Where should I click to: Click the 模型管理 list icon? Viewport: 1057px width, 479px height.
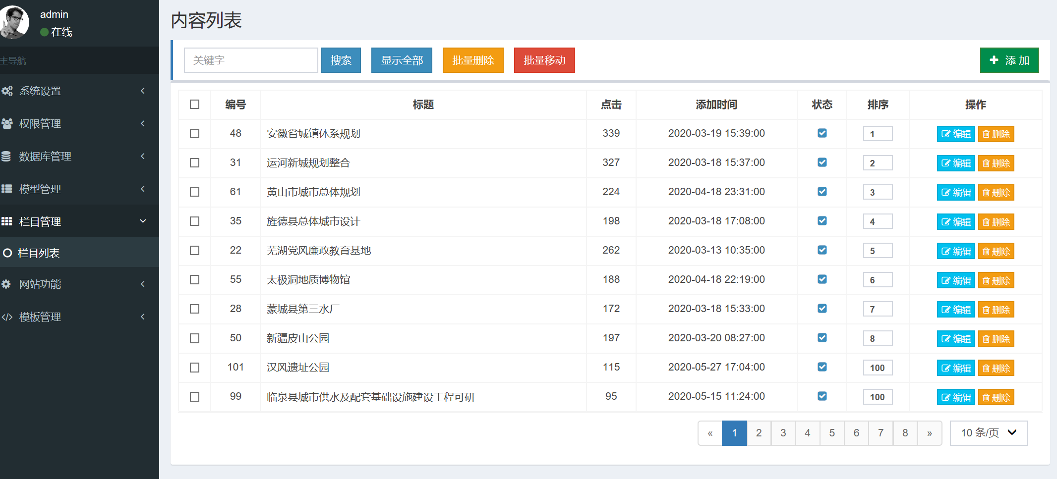click(6, 189)
